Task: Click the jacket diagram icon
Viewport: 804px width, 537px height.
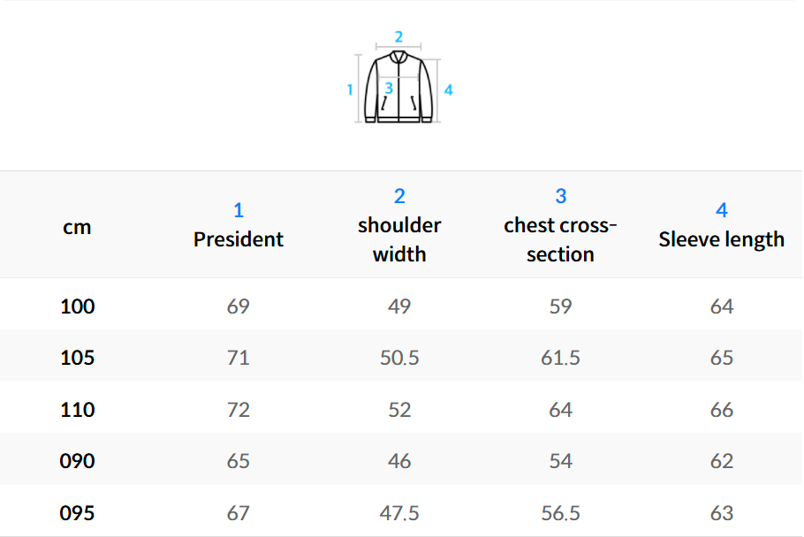Action: click(399, 87)
